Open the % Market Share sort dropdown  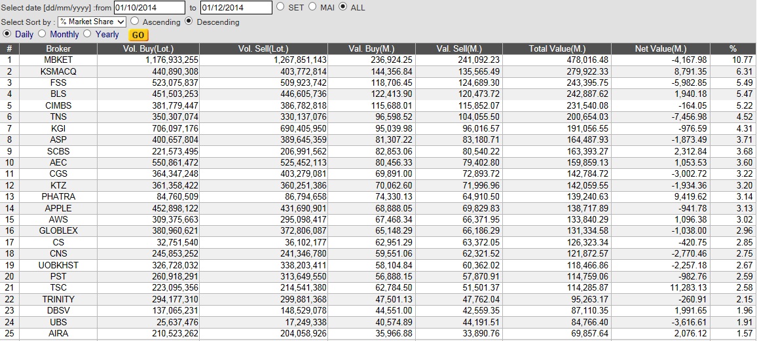(92, 22)
